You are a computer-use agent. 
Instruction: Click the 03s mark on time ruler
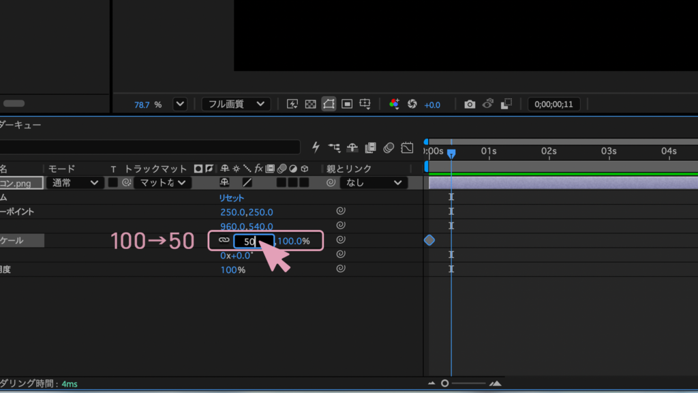[609, 151]
